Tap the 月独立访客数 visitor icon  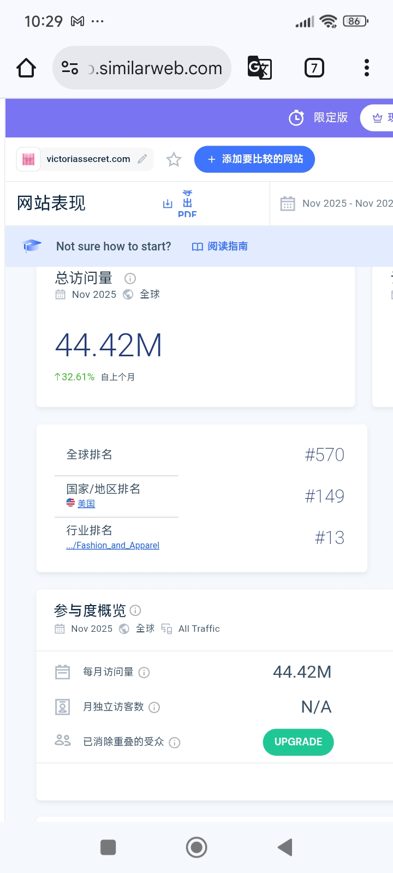(63, 707)
